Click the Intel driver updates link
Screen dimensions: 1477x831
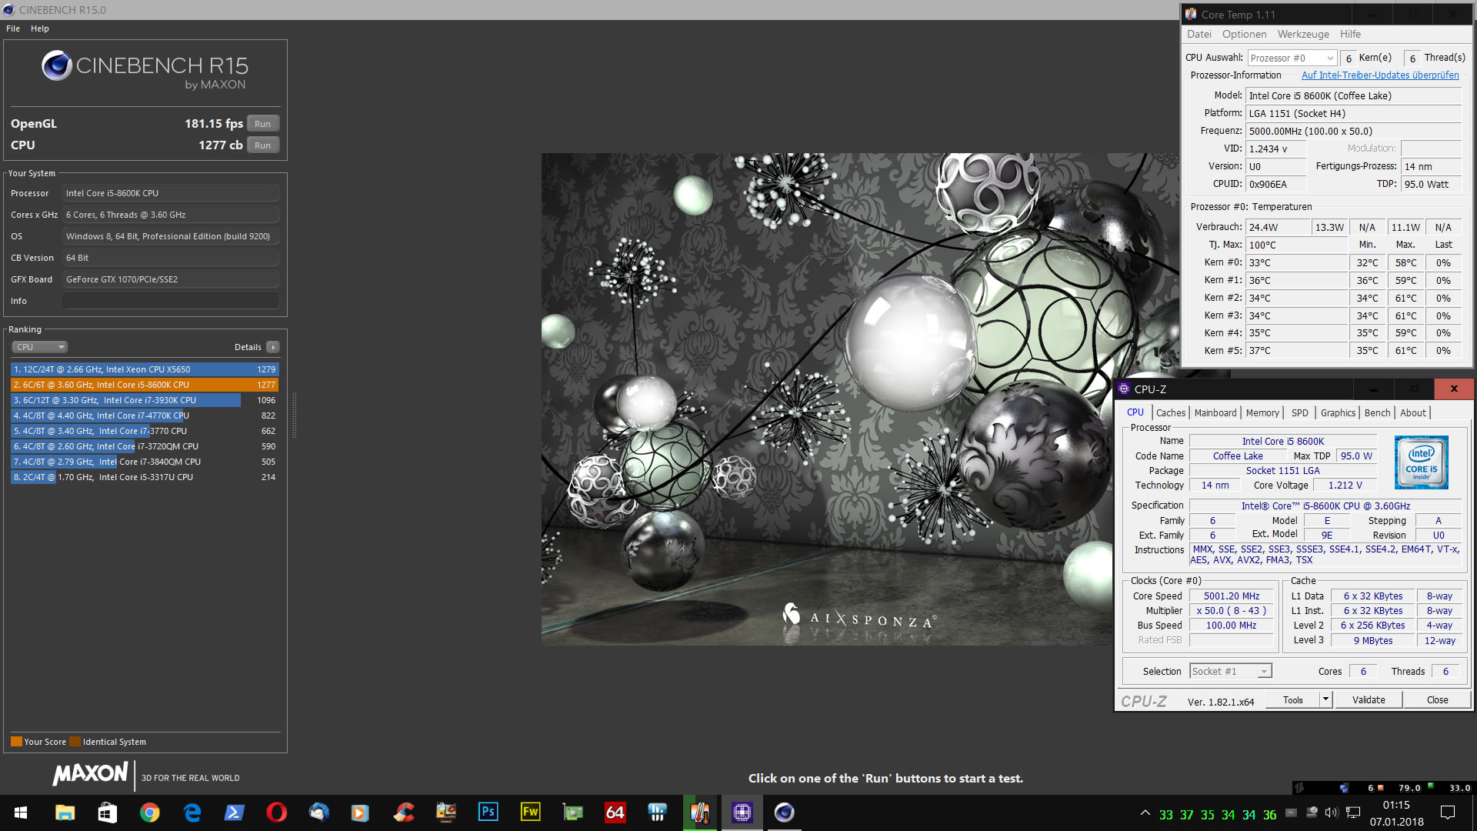point(1380,75)
